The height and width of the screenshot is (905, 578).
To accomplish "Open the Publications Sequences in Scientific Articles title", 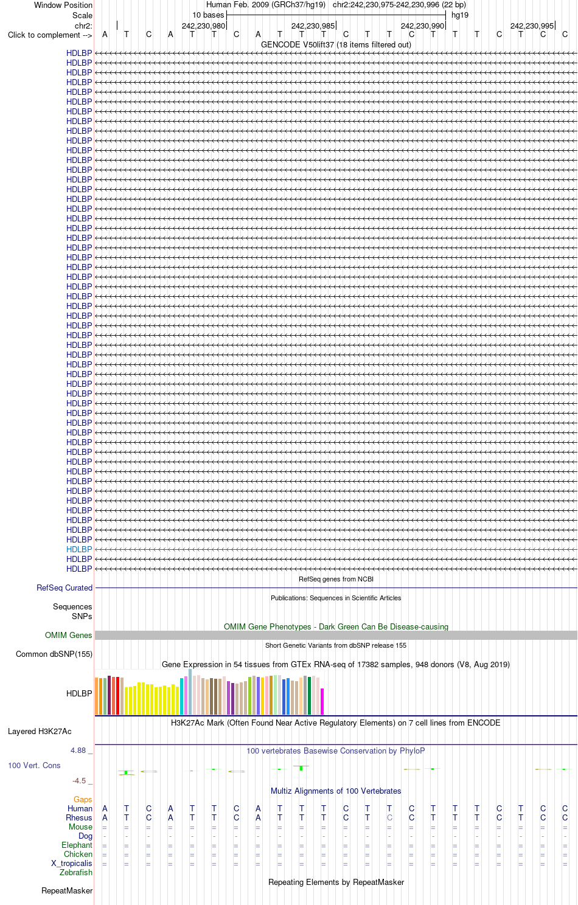I will tap(336, 598).
